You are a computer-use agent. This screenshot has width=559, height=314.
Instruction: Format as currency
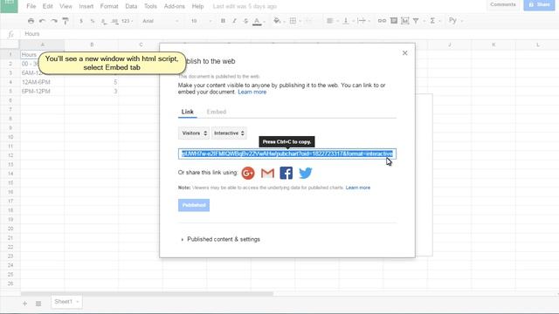click(x=81, y=21)
